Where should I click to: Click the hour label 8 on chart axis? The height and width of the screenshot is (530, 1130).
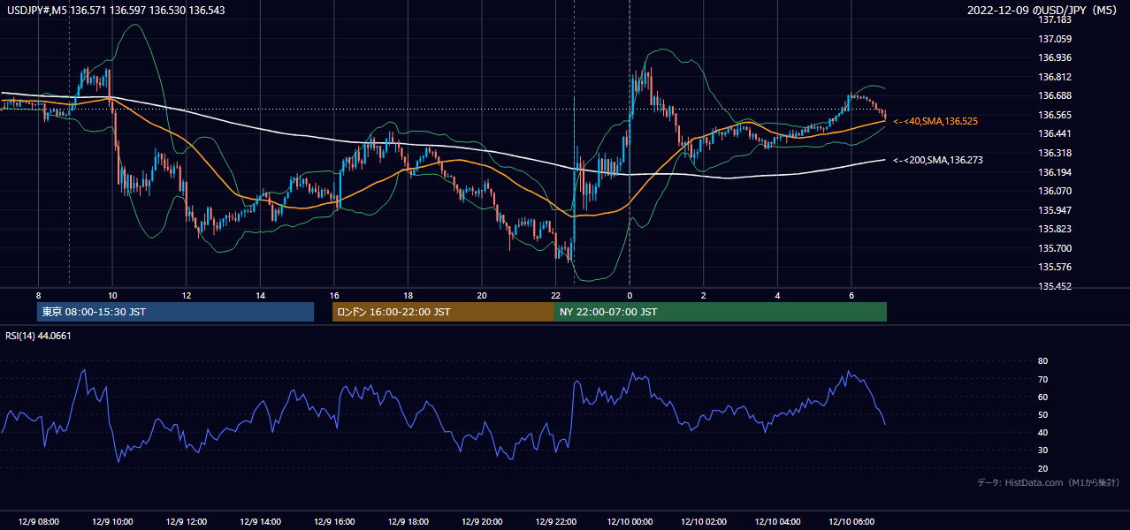point(38,295)
